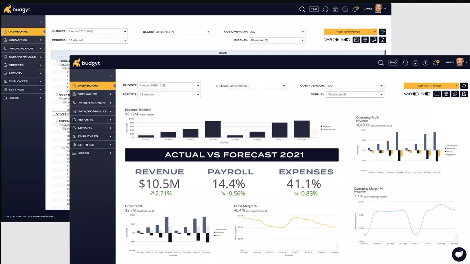Click the search magnifier in front window header
The image size is (470, 264).
[381, 63]
